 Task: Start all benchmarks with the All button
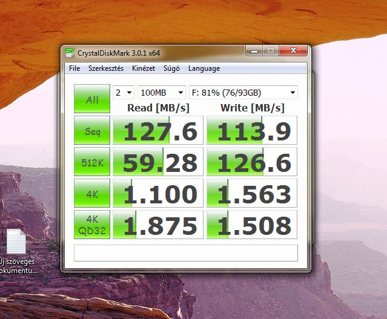point(92,99)
